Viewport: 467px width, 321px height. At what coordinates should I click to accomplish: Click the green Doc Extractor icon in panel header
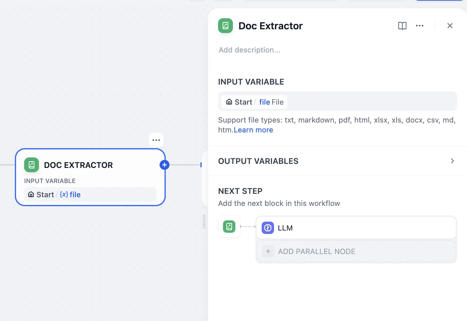click(225, 26)
